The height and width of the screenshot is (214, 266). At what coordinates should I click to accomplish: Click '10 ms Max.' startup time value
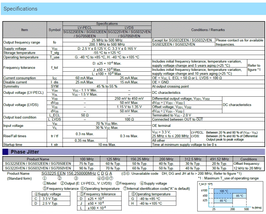tap(107, 145)
